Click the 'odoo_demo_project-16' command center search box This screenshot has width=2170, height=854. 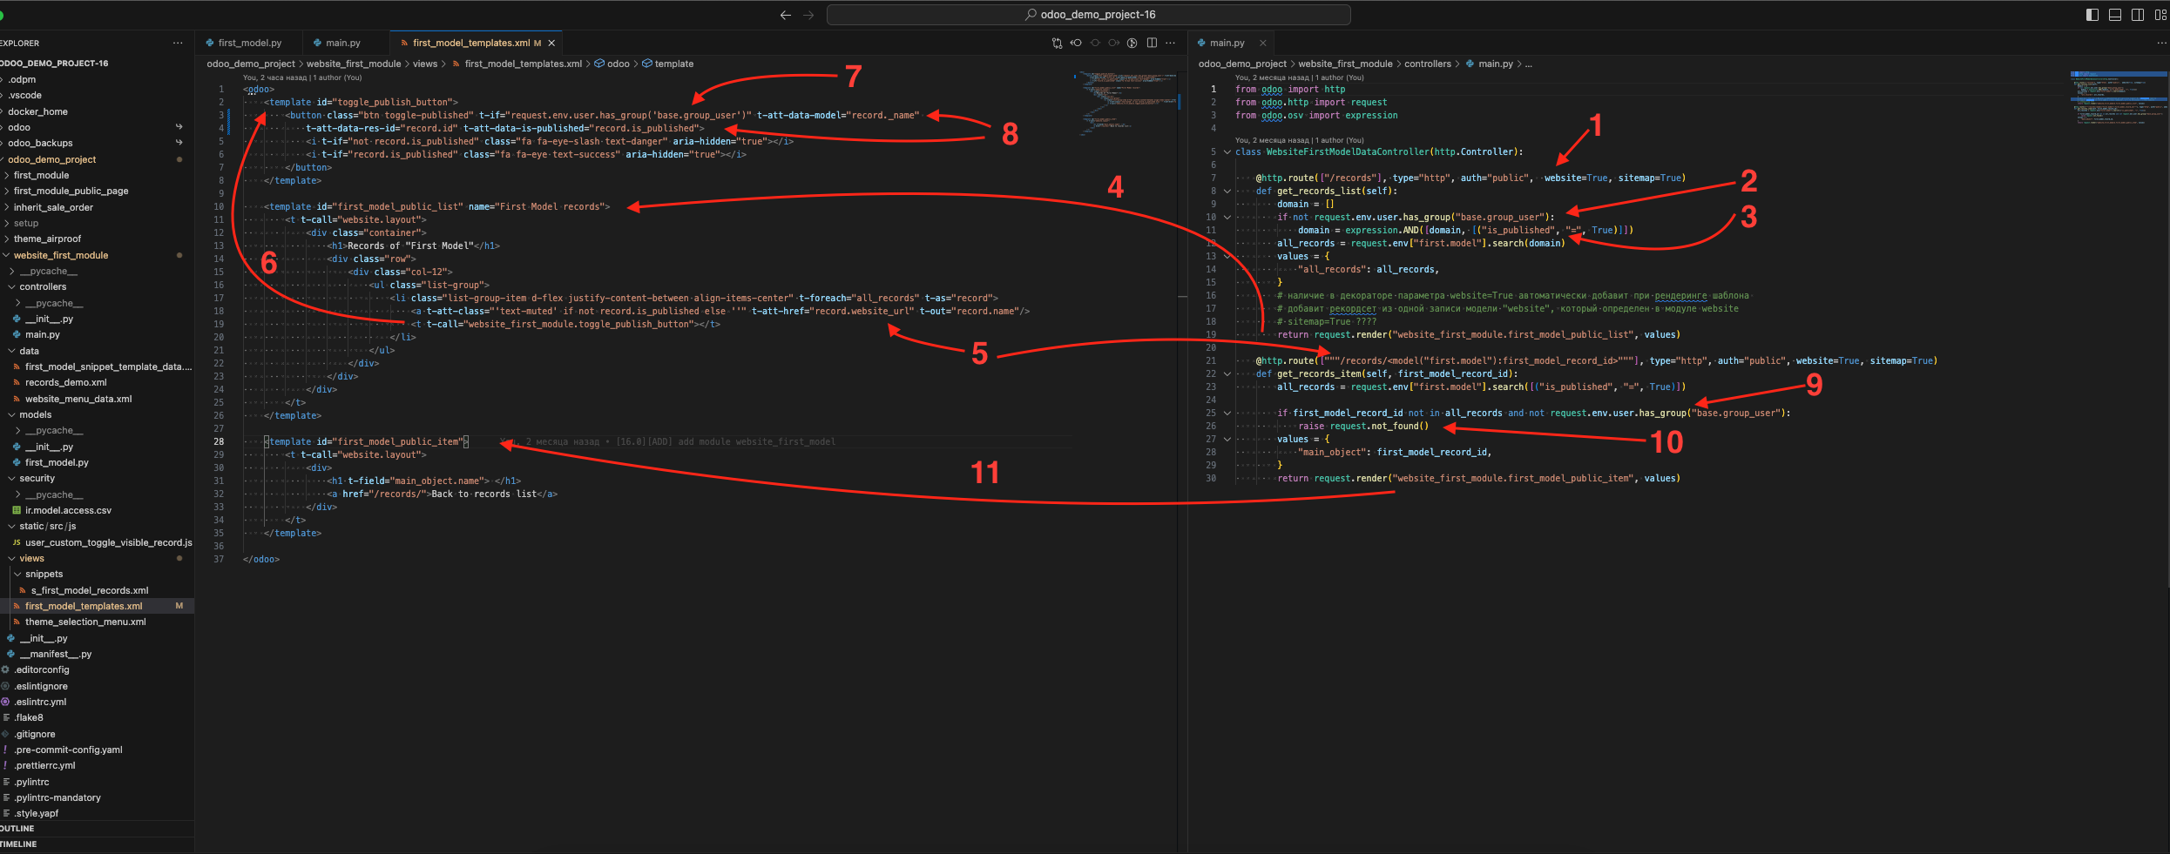point(1089,15)
